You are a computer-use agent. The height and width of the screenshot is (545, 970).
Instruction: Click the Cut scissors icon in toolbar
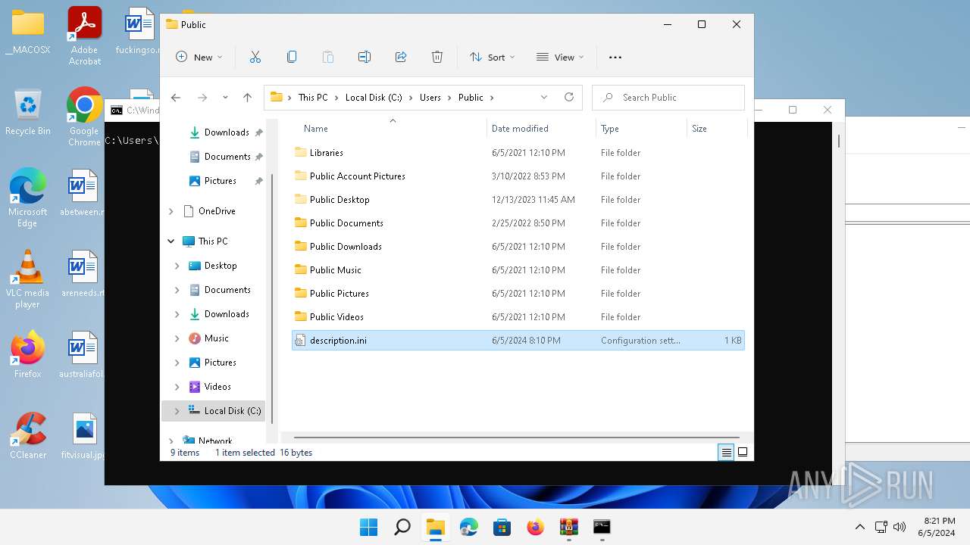(x=255, y=57)
